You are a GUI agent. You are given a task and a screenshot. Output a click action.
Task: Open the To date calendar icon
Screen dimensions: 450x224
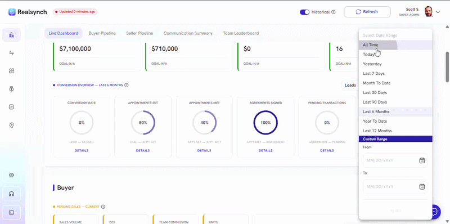(422, 187)
